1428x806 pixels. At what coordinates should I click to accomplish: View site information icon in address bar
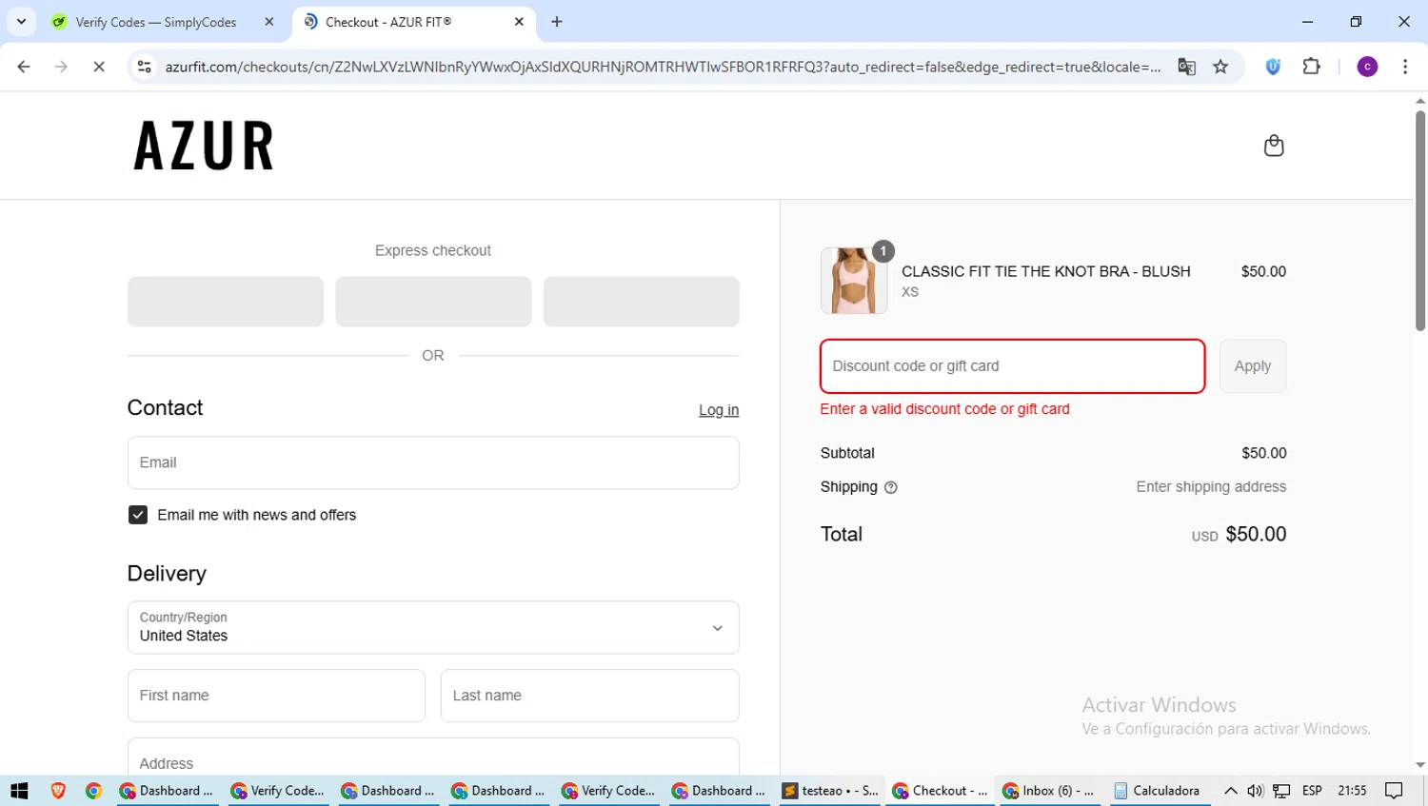[144, 67]
